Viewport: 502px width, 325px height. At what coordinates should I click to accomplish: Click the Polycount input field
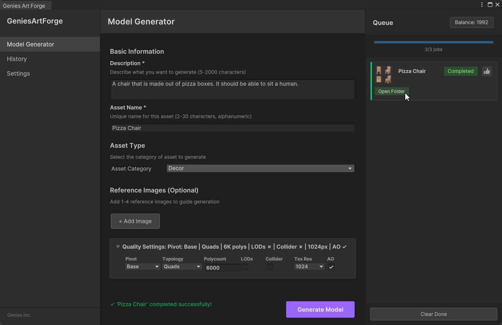[x=222, y=267]
